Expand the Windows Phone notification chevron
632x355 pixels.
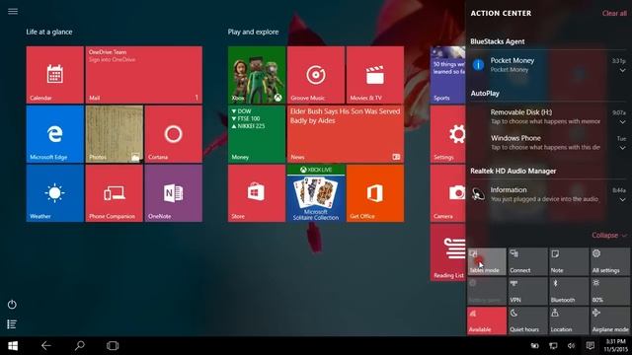point(622,148)
